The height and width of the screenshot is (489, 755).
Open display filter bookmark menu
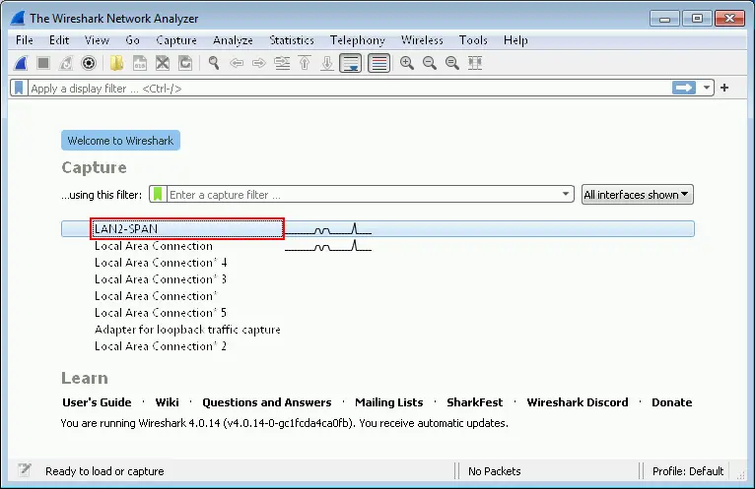[x=19, y=88]
